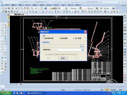Click the rectangle tool in left toolbar
The height and width of the screenshot is (95, 127).
click(2, 44)
